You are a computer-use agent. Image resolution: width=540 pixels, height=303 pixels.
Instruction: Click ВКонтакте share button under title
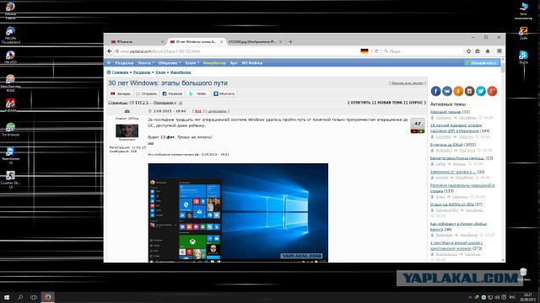pyautogui.click(x=224, y=93)
